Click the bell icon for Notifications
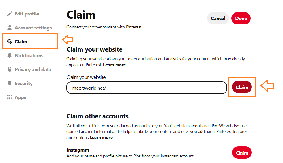Screen dimensions: 283x163 click(10, 56)
